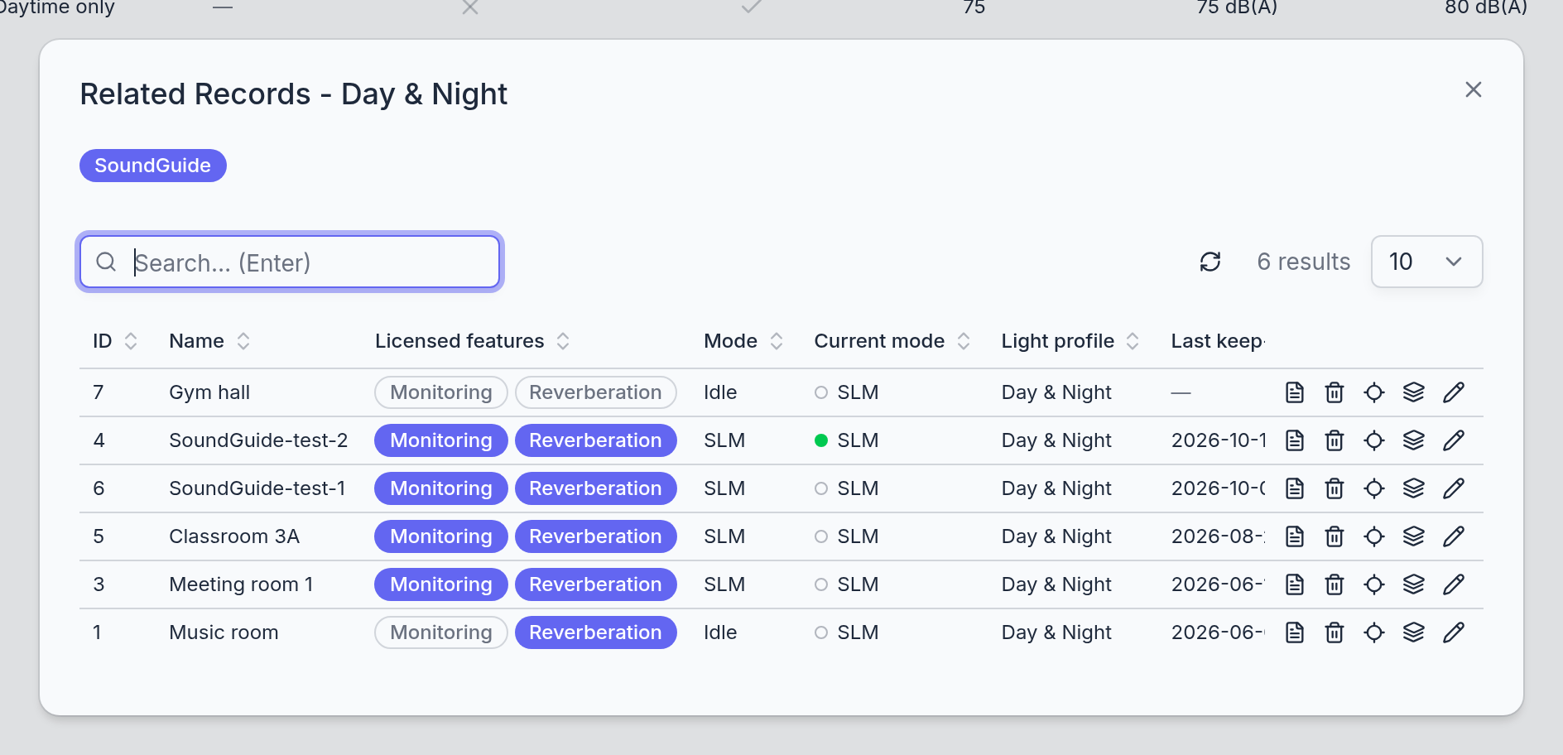Click crosshair icon in Classroom 3A row

tap(1374, 536)
